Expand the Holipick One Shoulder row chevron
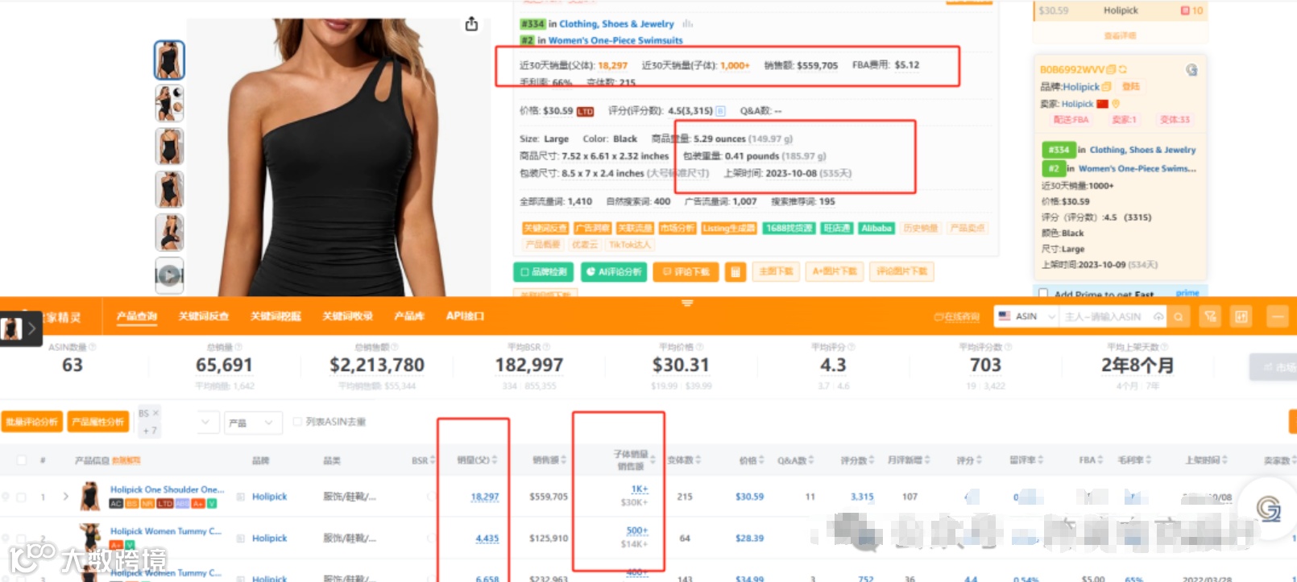This screenshot has height=582, width=1297. click(65, 497)
